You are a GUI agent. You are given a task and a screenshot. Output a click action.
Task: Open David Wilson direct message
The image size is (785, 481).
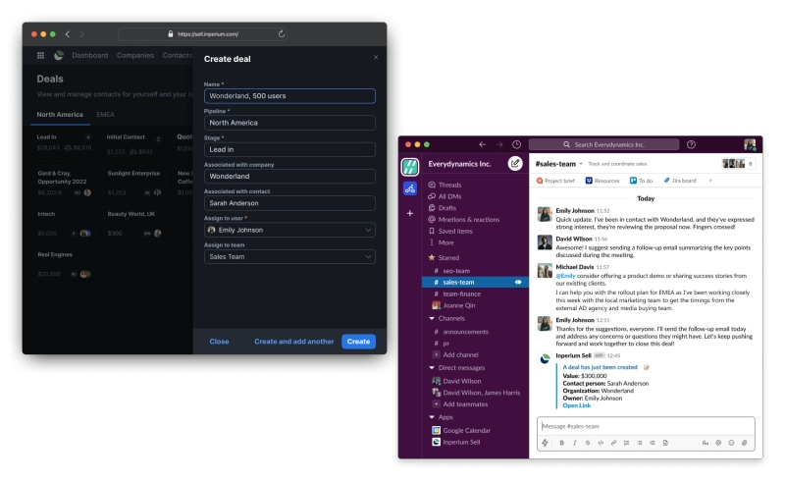(456, 381)
